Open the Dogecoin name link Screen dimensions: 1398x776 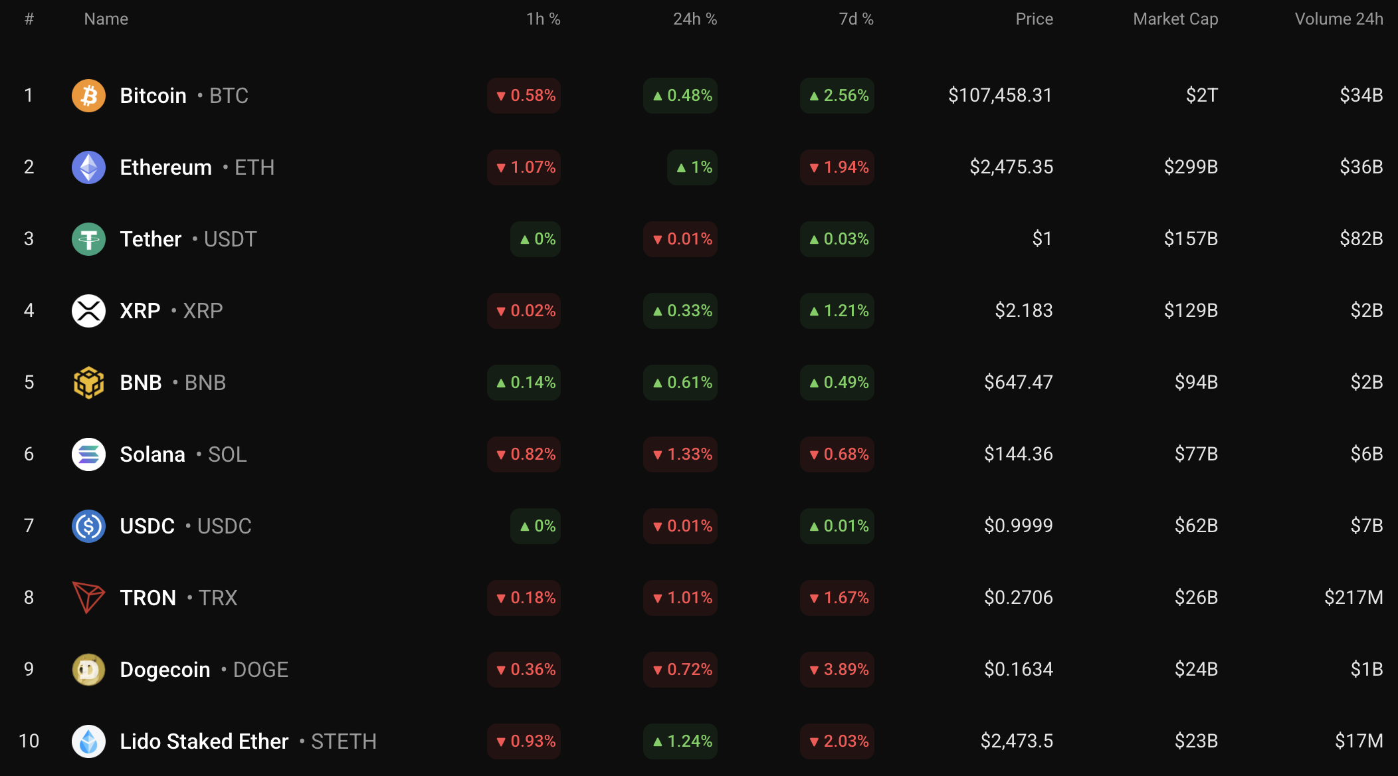(165, 670)
